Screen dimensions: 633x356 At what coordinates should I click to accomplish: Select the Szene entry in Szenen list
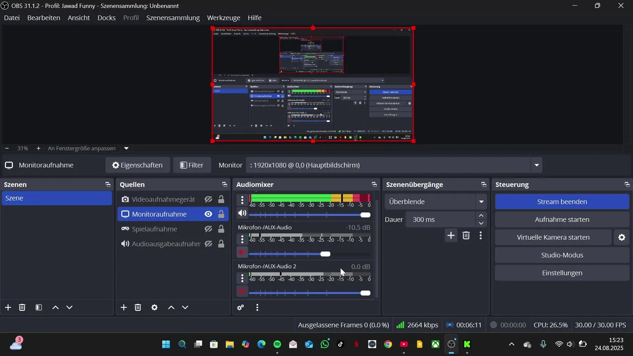pyautogui.click(x=57, y=198)
